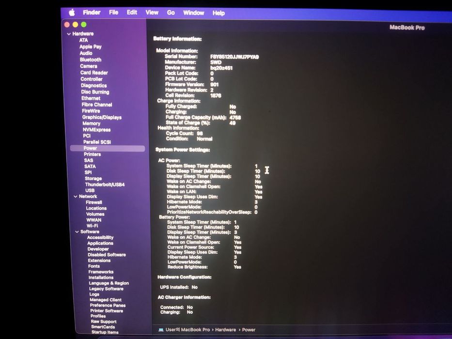Select Wi-Fi under Network
This screenshot has width=452, height=339.
tap(92, 226)
